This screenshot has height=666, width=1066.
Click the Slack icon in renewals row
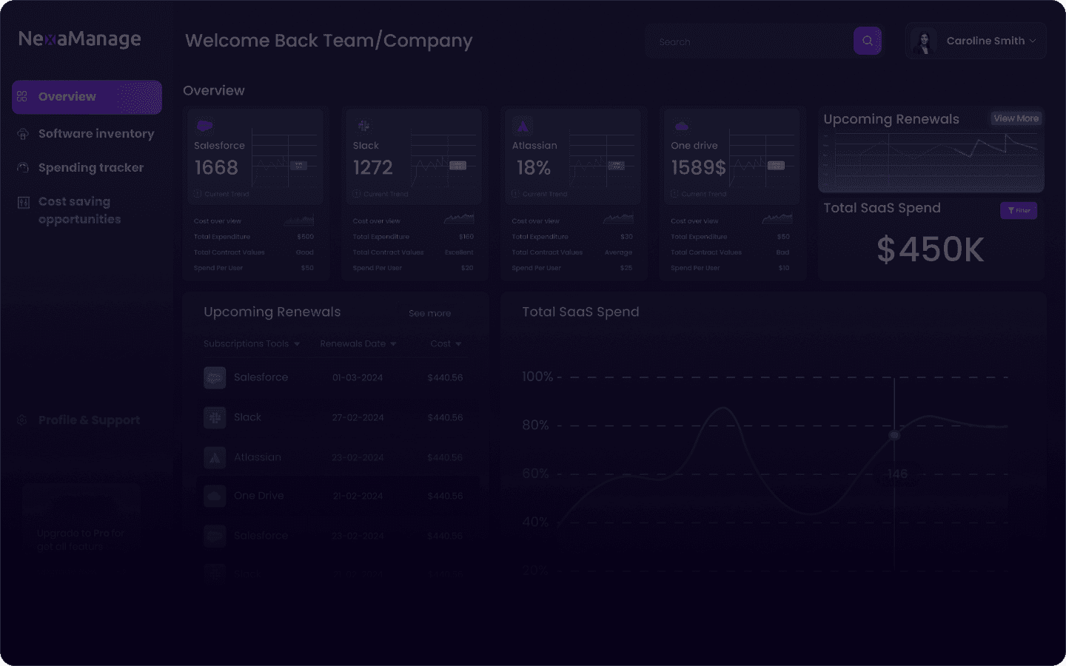(x=215, y=417)
